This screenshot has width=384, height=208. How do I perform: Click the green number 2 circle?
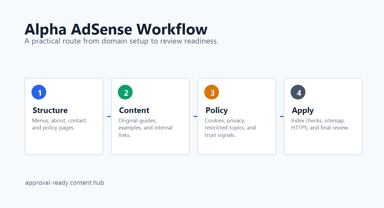tap(125, 92)
